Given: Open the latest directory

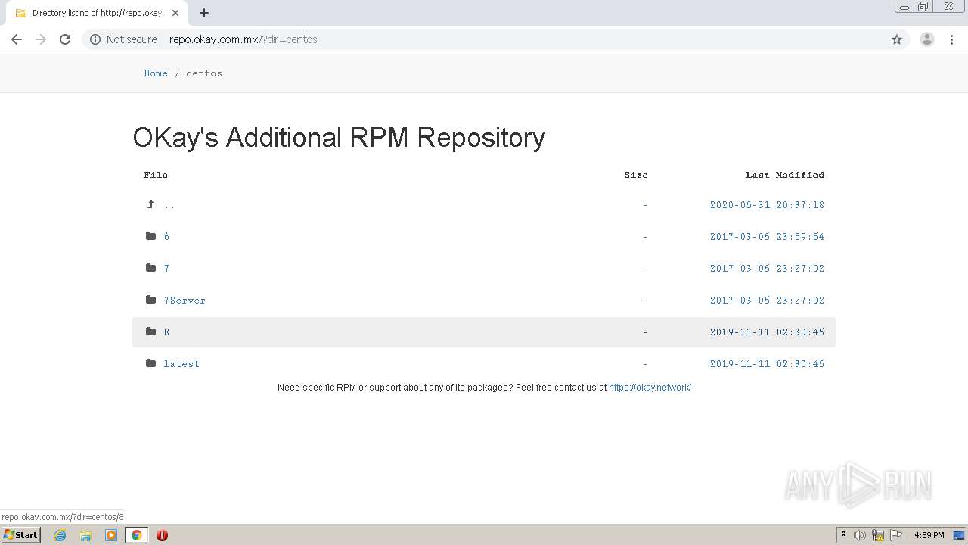Looking at the screenshot, I should click(x=181, y=364).
